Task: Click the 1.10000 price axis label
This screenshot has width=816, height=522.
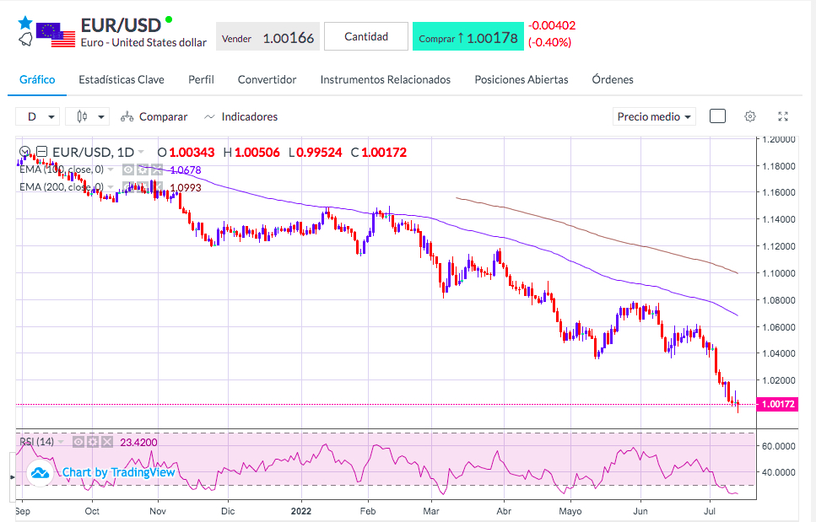Action: (x=779, y=273)
